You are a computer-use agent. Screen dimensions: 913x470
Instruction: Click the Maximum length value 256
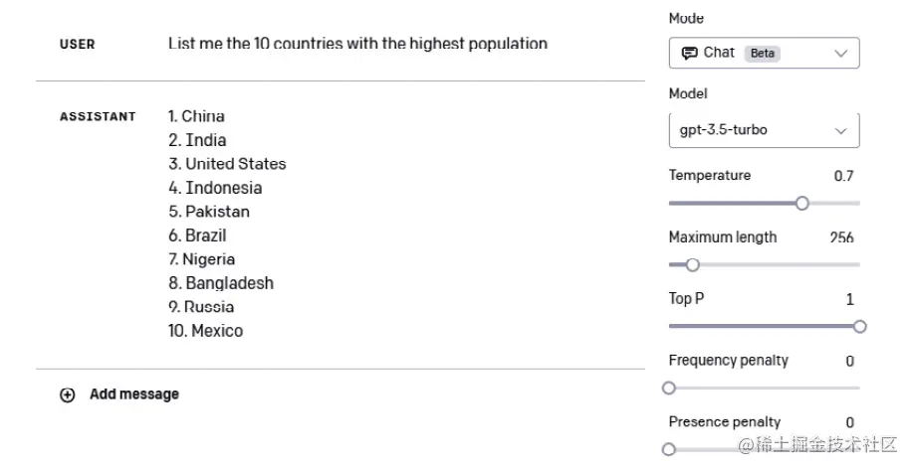841,237
